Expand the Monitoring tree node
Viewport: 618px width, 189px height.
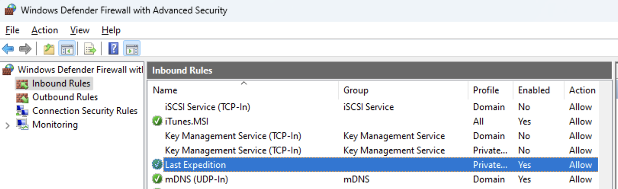7,126
